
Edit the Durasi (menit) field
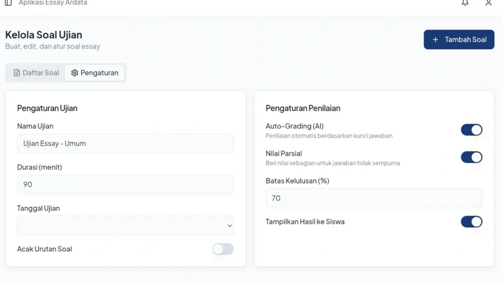[125, 185]
